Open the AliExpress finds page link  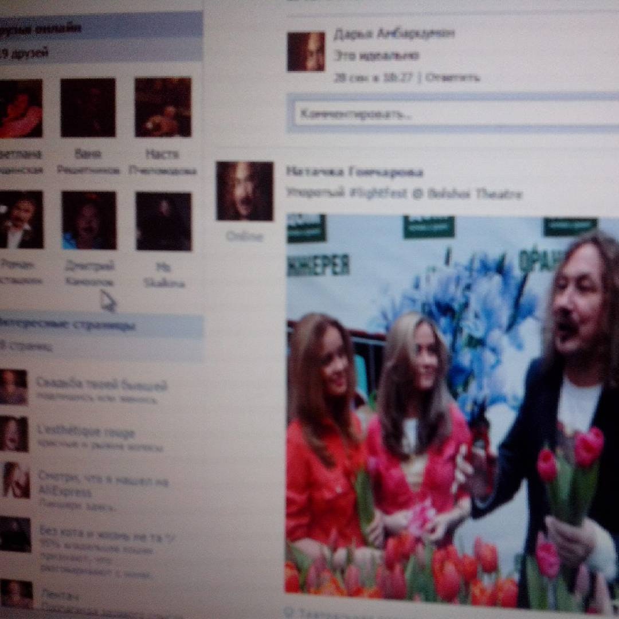(x=103, y=486)
